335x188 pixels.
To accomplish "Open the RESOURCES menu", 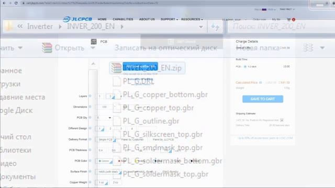I will [192, 19].
